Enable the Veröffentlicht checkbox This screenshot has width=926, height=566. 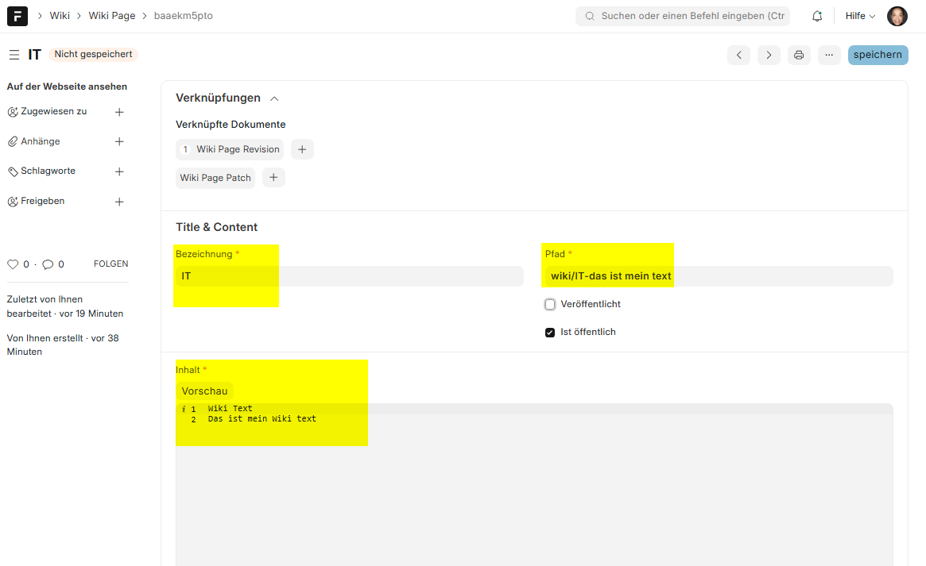(x=550, y=305)
